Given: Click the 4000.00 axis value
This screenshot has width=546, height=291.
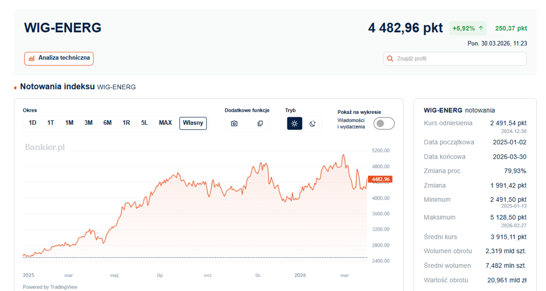Looking at the screenshot, I should click(x=381, y=198).
